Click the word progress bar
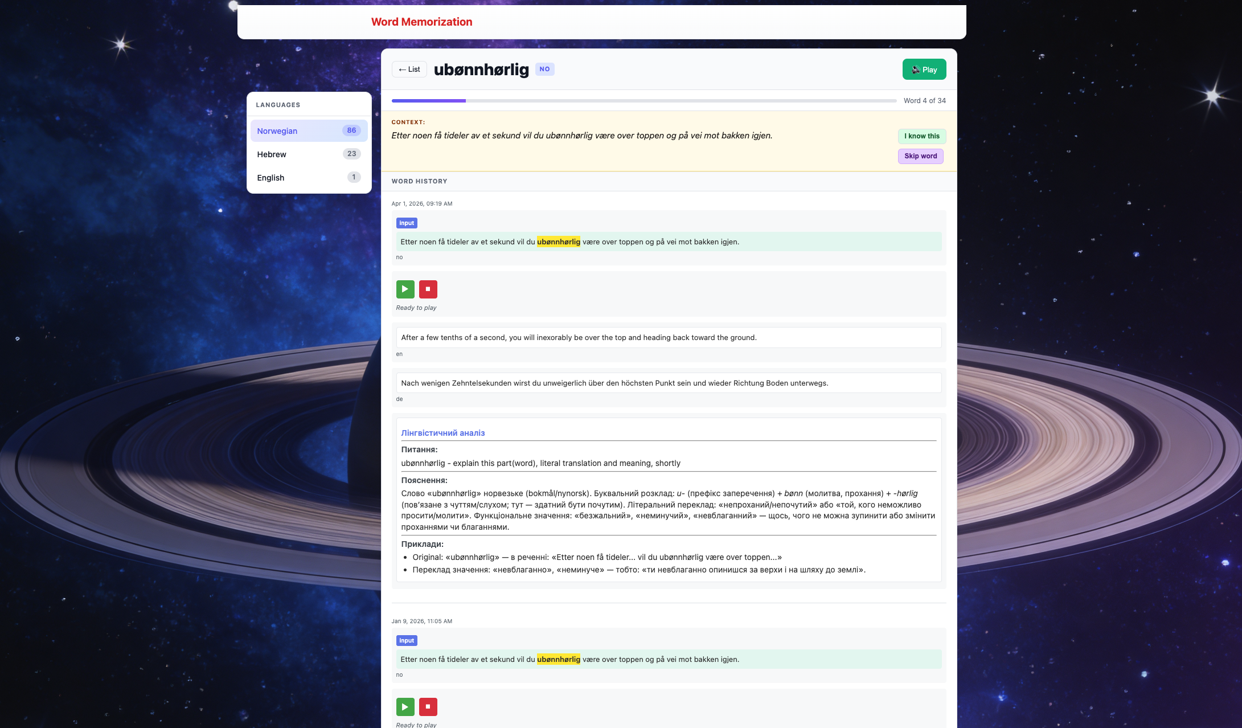The image size is (1242, 728). [x=644, y=101]
